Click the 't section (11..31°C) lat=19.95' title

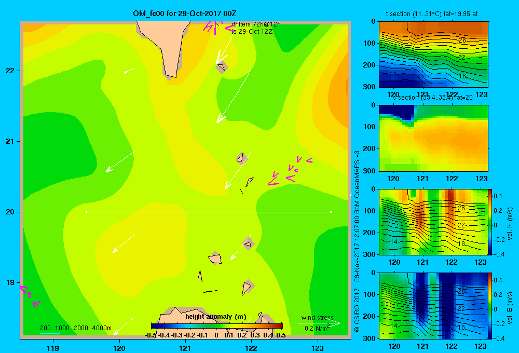(431, 14)
